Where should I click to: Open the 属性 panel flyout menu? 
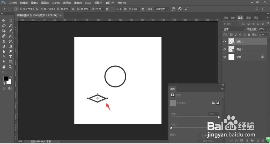pos(222,89)
